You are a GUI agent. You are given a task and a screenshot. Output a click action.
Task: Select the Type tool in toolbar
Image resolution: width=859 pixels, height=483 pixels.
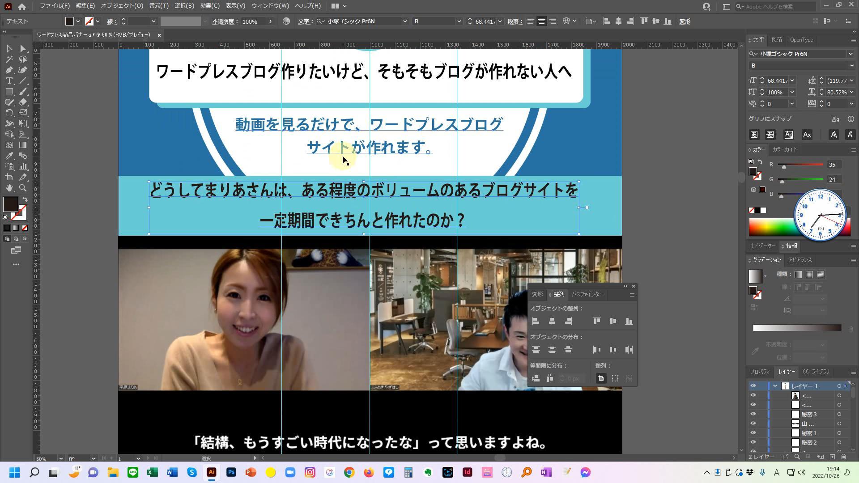[x=9, y=81]
